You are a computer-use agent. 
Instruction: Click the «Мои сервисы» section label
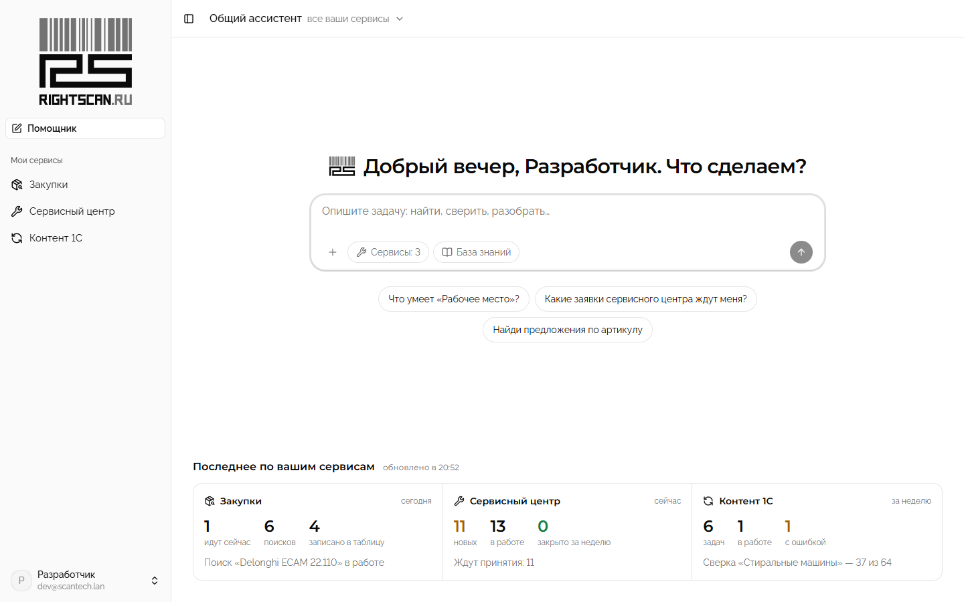tap(37, 161)
